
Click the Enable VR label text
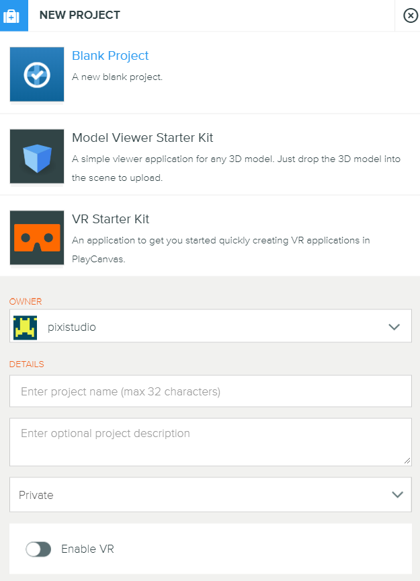pyautogui.click(x=87, y=549)
